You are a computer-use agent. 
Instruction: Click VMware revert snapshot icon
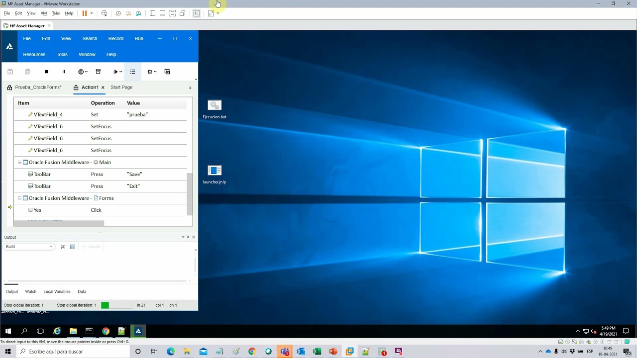[x=128, y=13]
